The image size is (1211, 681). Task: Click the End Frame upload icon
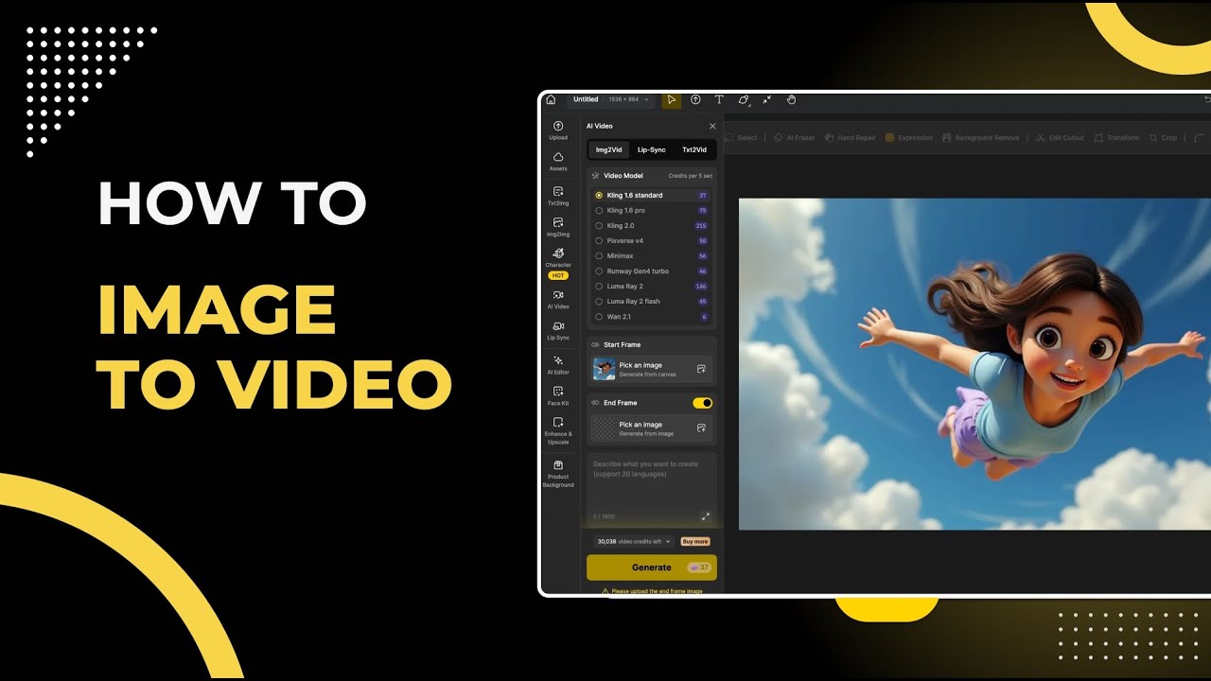[x=701, y=428]
